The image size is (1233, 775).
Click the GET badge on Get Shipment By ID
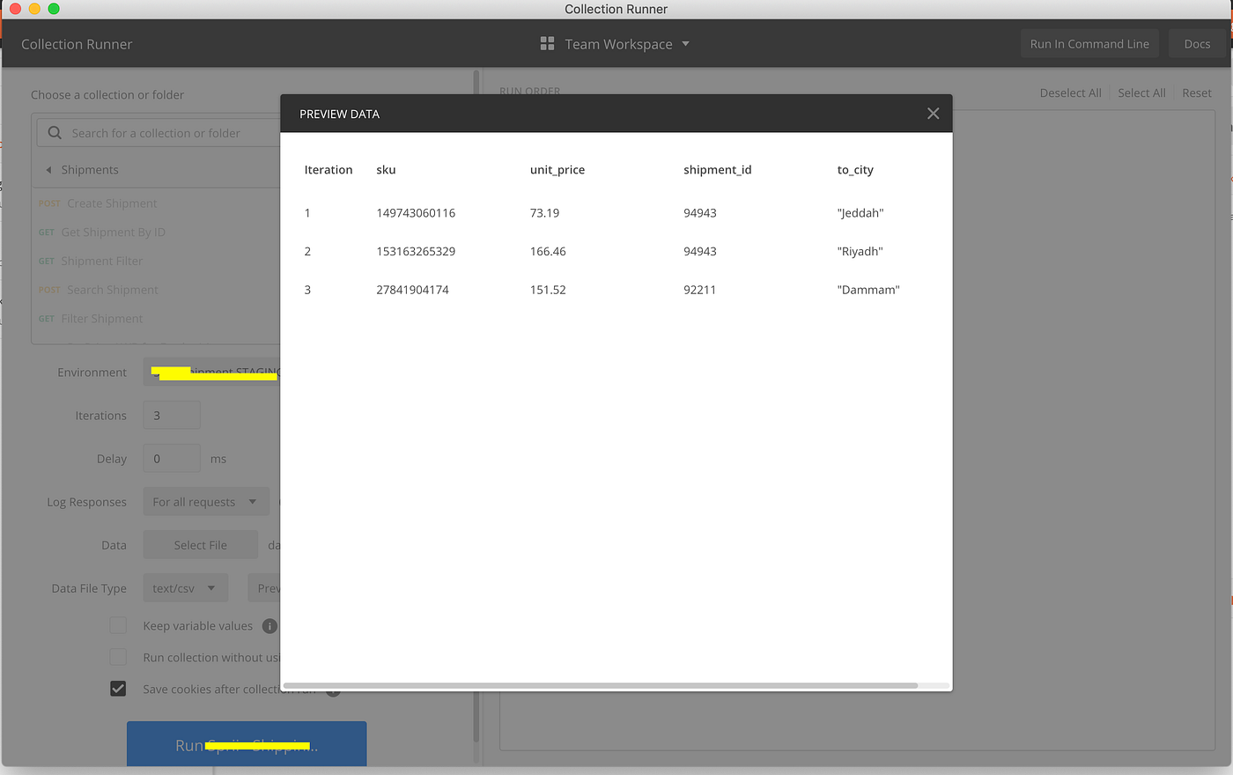click(46, 232)
